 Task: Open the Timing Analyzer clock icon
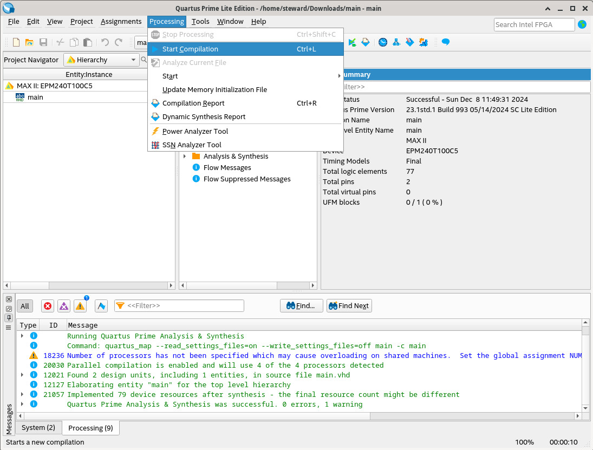pos(383,42)
